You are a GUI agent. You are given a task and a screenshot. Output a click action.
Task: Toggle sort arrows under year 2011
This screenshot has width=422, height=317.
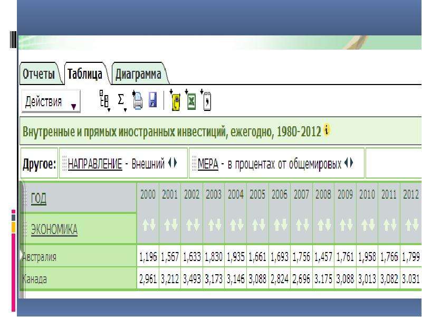[x=390, y=225]
